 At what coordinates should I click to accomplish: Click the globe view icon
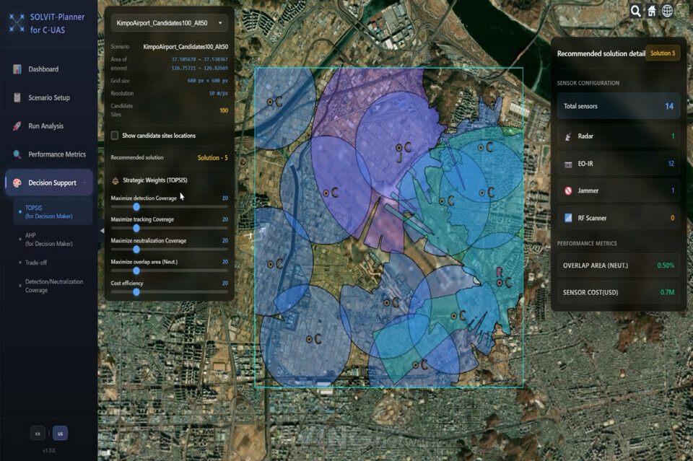click(x=667, y=11)
